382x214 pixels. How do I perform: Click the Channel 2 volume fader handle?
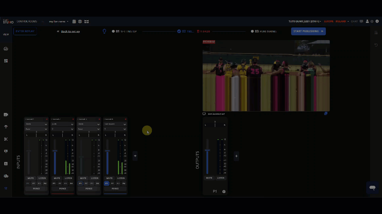pos(55,151)
